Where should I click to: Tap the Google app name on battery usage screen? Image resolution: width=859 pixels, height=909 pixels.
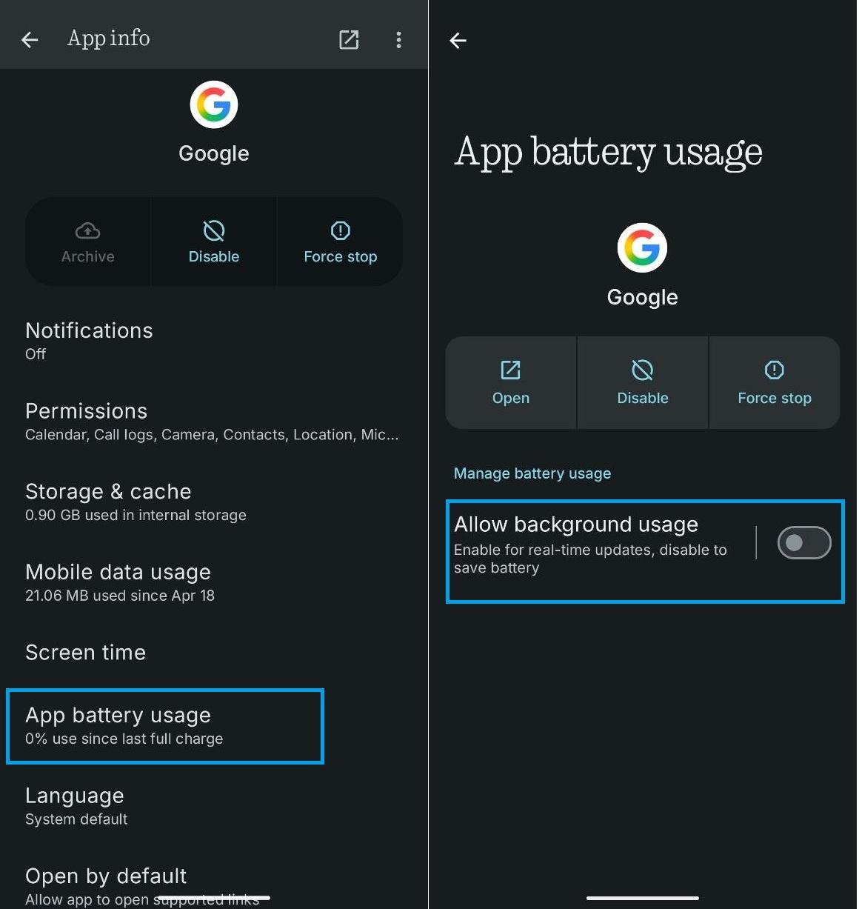pos(643,297)
